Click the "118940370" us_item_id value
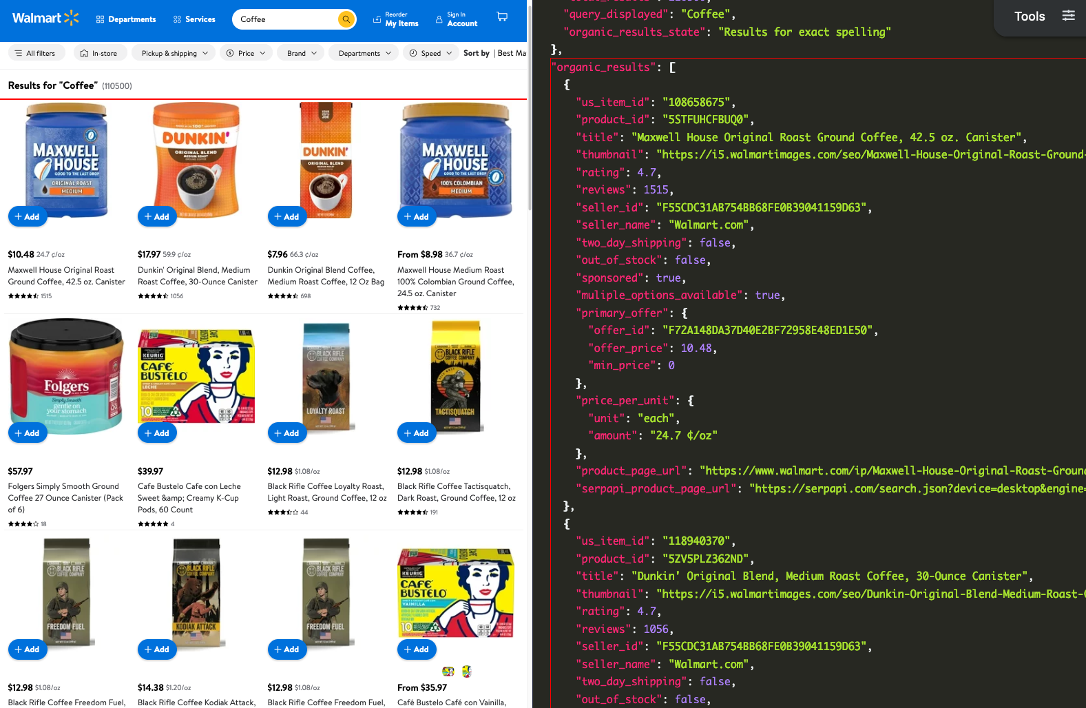 pos(696,541)
